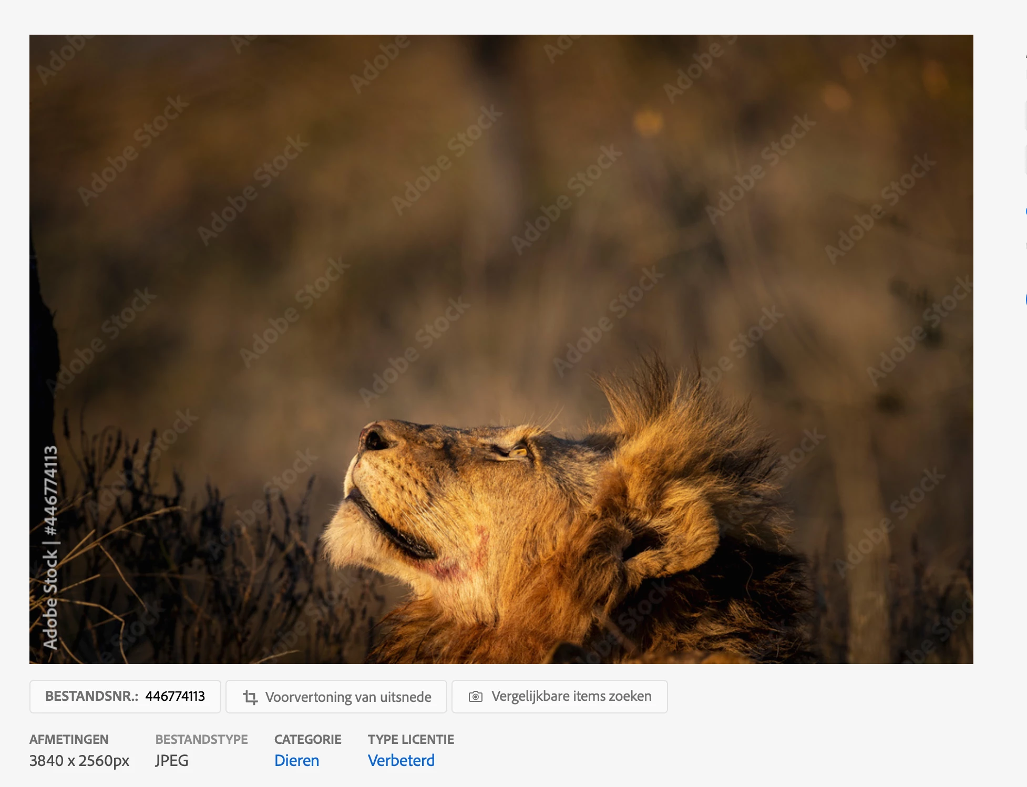Click the BESTANDSTYPE heading
The width and height of the screenshot is (1027, 787).
[x=201, y=740]
